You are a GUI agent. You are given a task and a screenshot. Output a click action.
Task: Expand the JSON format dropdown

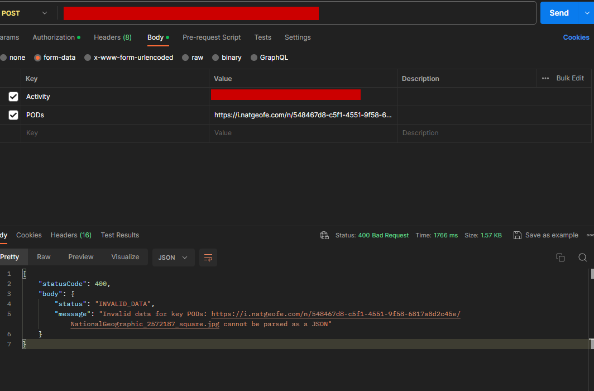coord(173,258)
